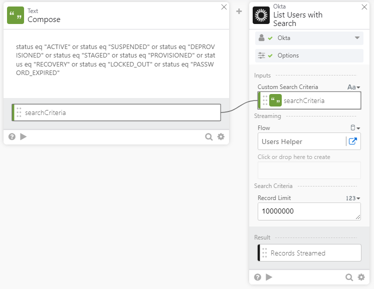Add a card with the plus icon

pyautogui.click(x=239, y=11)
